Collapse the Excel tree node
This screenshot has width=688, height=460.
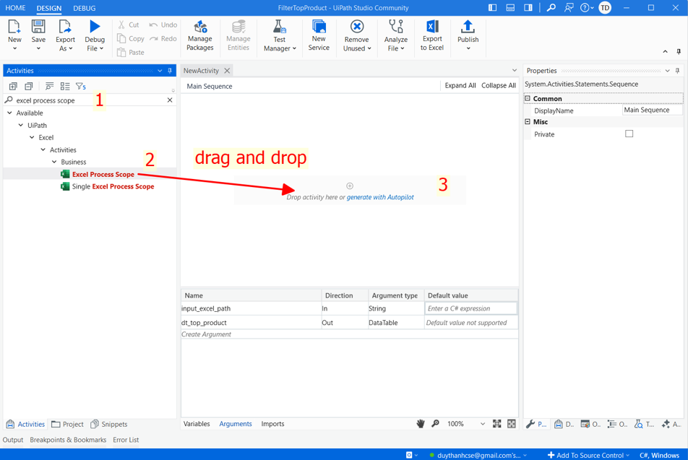pyautogui.click(x=32, y=137)
